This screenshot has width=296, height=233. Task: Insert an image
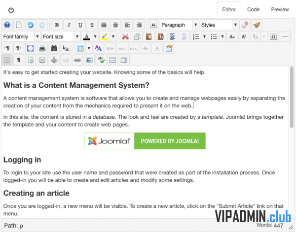pos(89,60)
